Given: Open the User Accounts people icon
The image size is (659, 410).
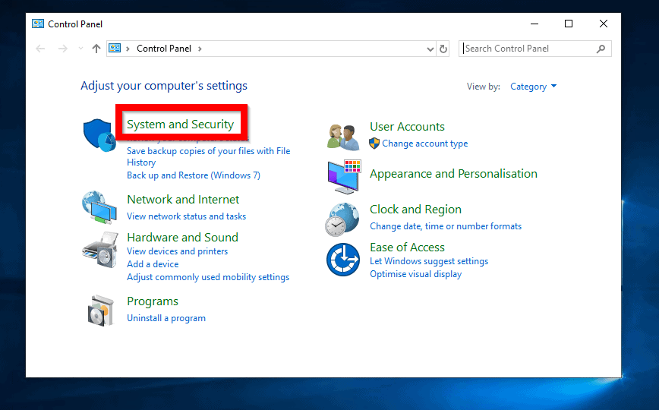Looking at the screenshot, I should coord(343,137).
